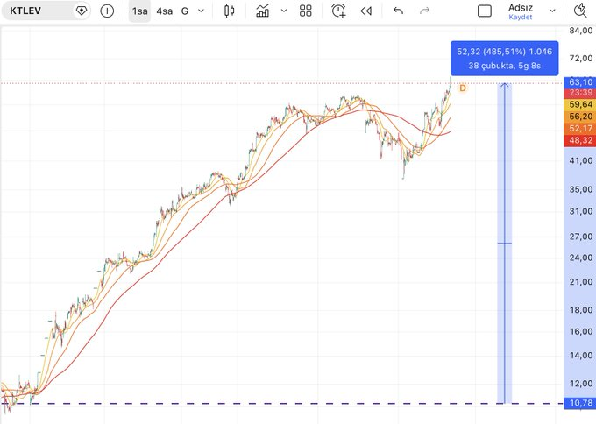Create an alert with the alarm clock icon
Screen dimensions: 596x424
point(338,11)
